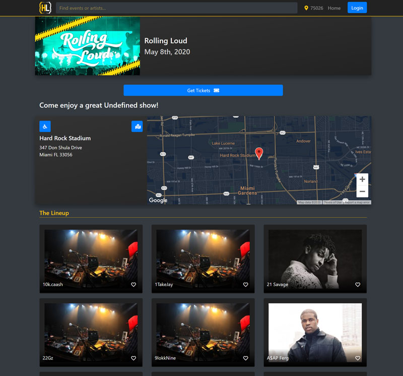This screenshot has height=376, width=403.
Task: Click the Rolling Loud event title
Action: [166, 41]
